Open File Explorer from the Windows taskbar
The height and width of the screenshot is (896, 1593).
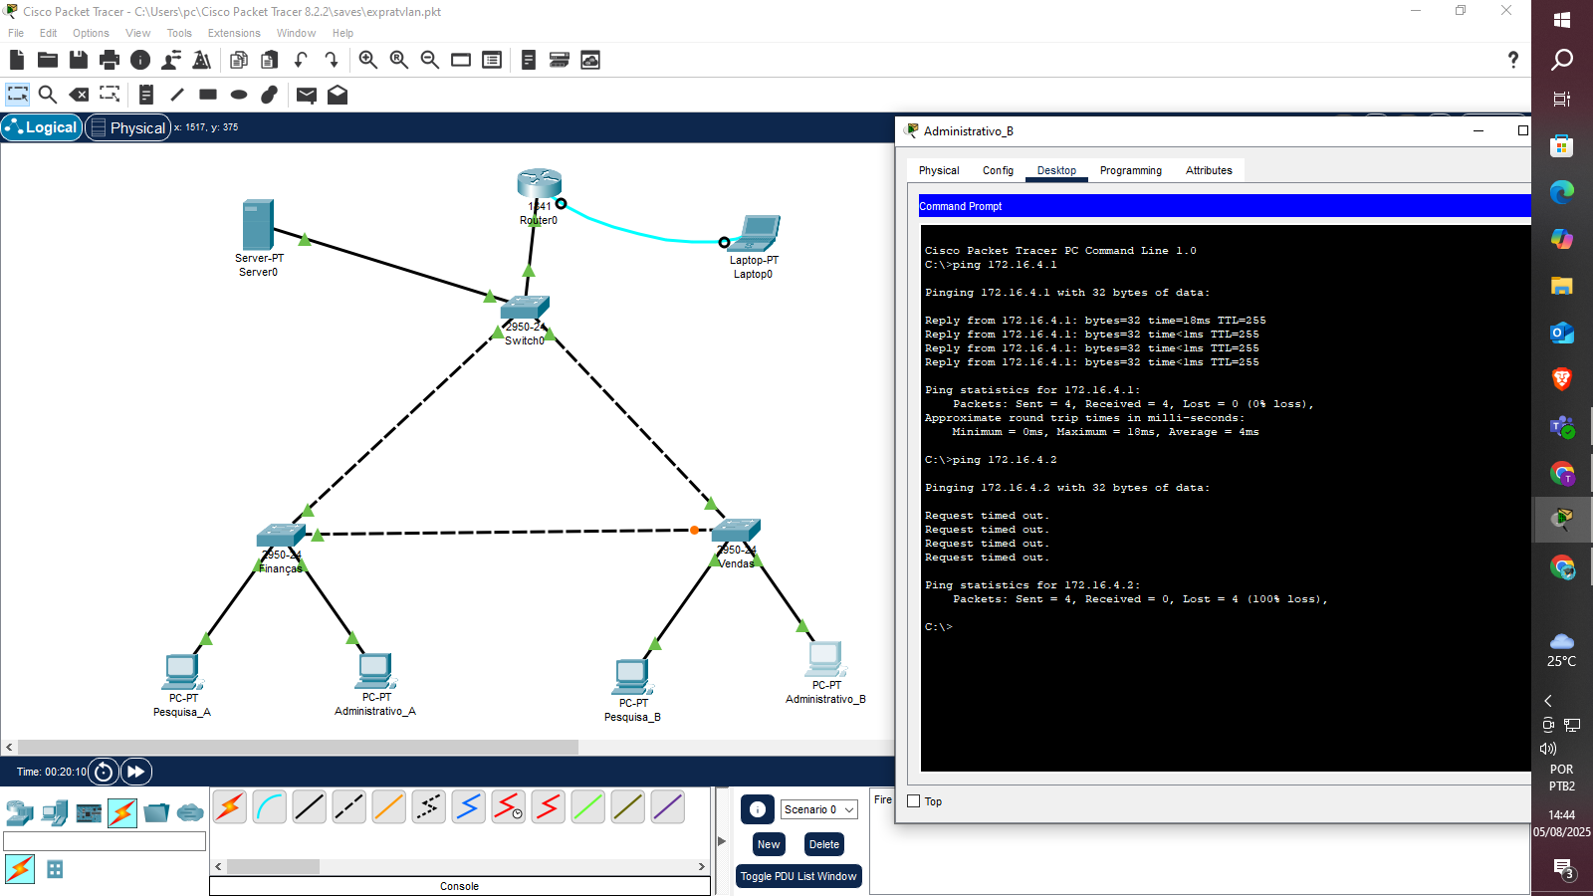pos(1561,286)
